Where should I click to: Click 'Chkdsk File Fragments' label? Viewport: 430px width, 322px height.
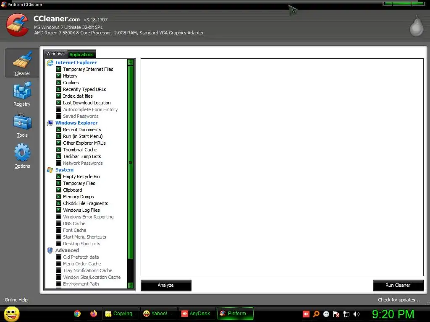[x=86, y=203]
